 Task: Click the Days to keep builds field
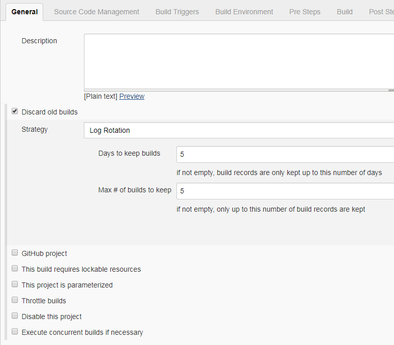285,154
